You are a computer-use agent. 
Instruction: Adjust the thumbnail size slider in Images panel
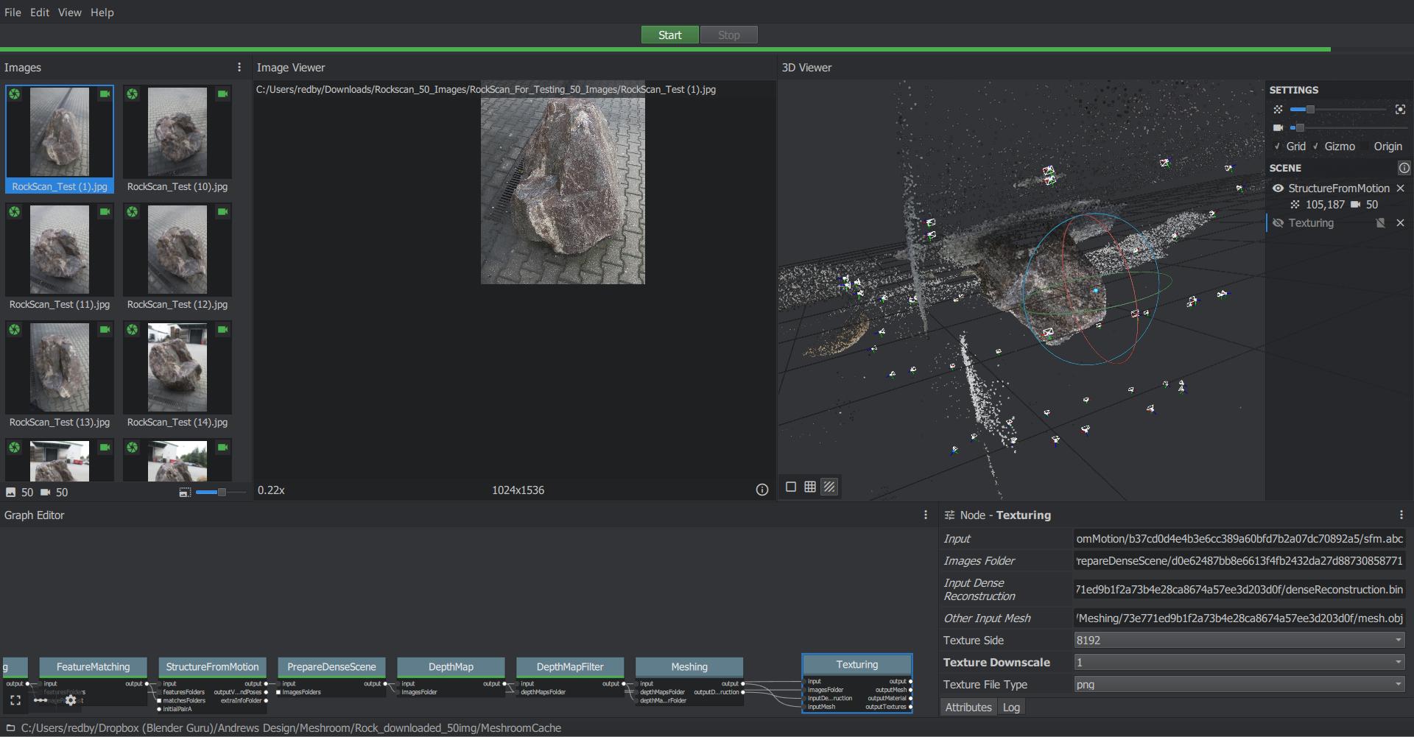[x=221, y=493]
